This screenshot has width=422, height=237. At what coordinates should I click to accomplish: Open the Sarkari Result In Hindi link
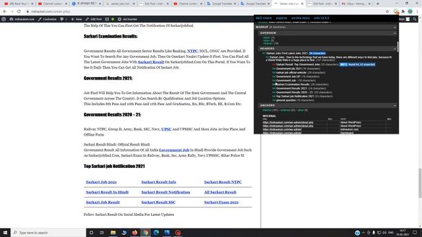(x=107, y=192)
